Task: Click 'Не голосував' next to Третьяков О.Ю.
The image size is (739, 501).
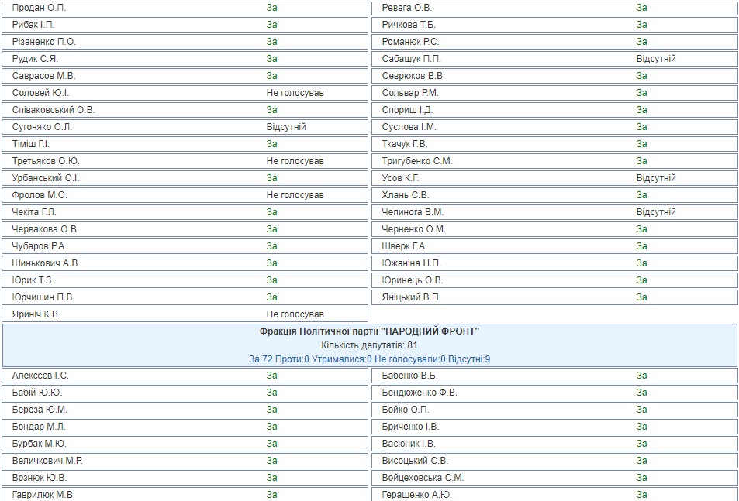Action: [295, 161]
